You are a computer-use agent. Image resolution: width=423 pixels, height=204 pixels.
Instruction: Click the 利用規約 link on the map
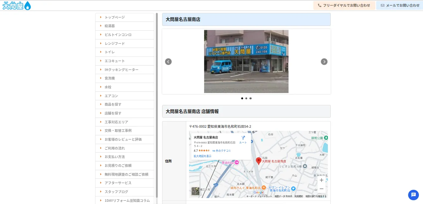tap(299, 196)
